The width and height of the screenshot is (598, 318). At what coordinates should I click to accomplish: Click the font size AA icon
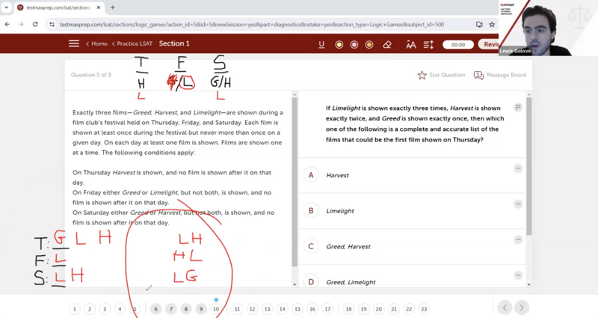click(410, 44)
